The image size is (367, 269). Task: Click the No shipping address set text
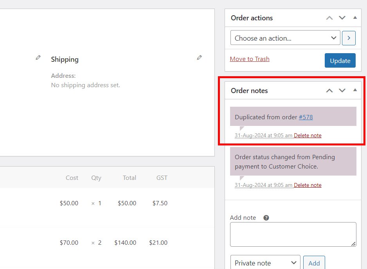click(x=85, y=85)
